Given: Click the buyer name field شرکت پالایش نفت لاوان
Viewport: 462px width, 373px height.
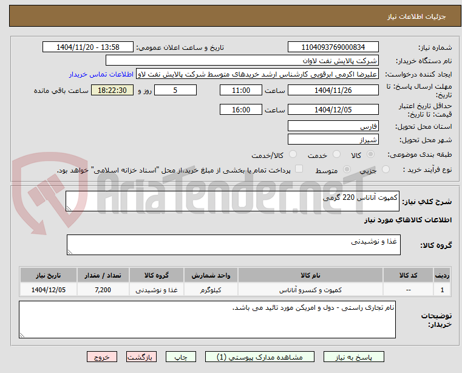Looking at the screenshot, I should click(x=242, y=61).
